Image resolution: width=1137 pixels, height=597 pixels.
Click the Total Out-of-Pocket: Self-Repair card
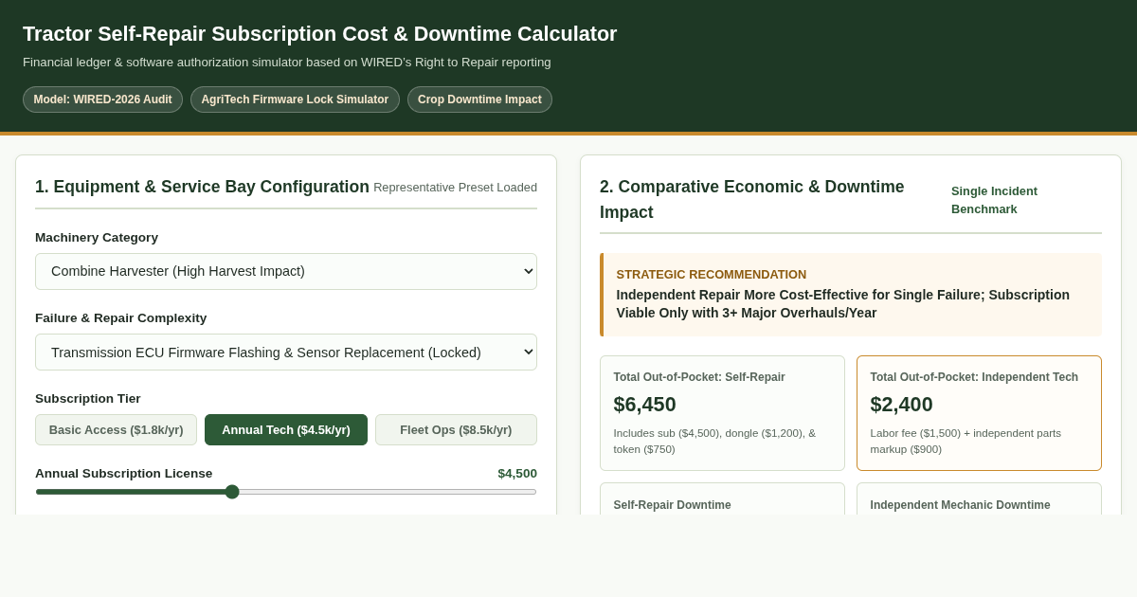pos(722,413)
